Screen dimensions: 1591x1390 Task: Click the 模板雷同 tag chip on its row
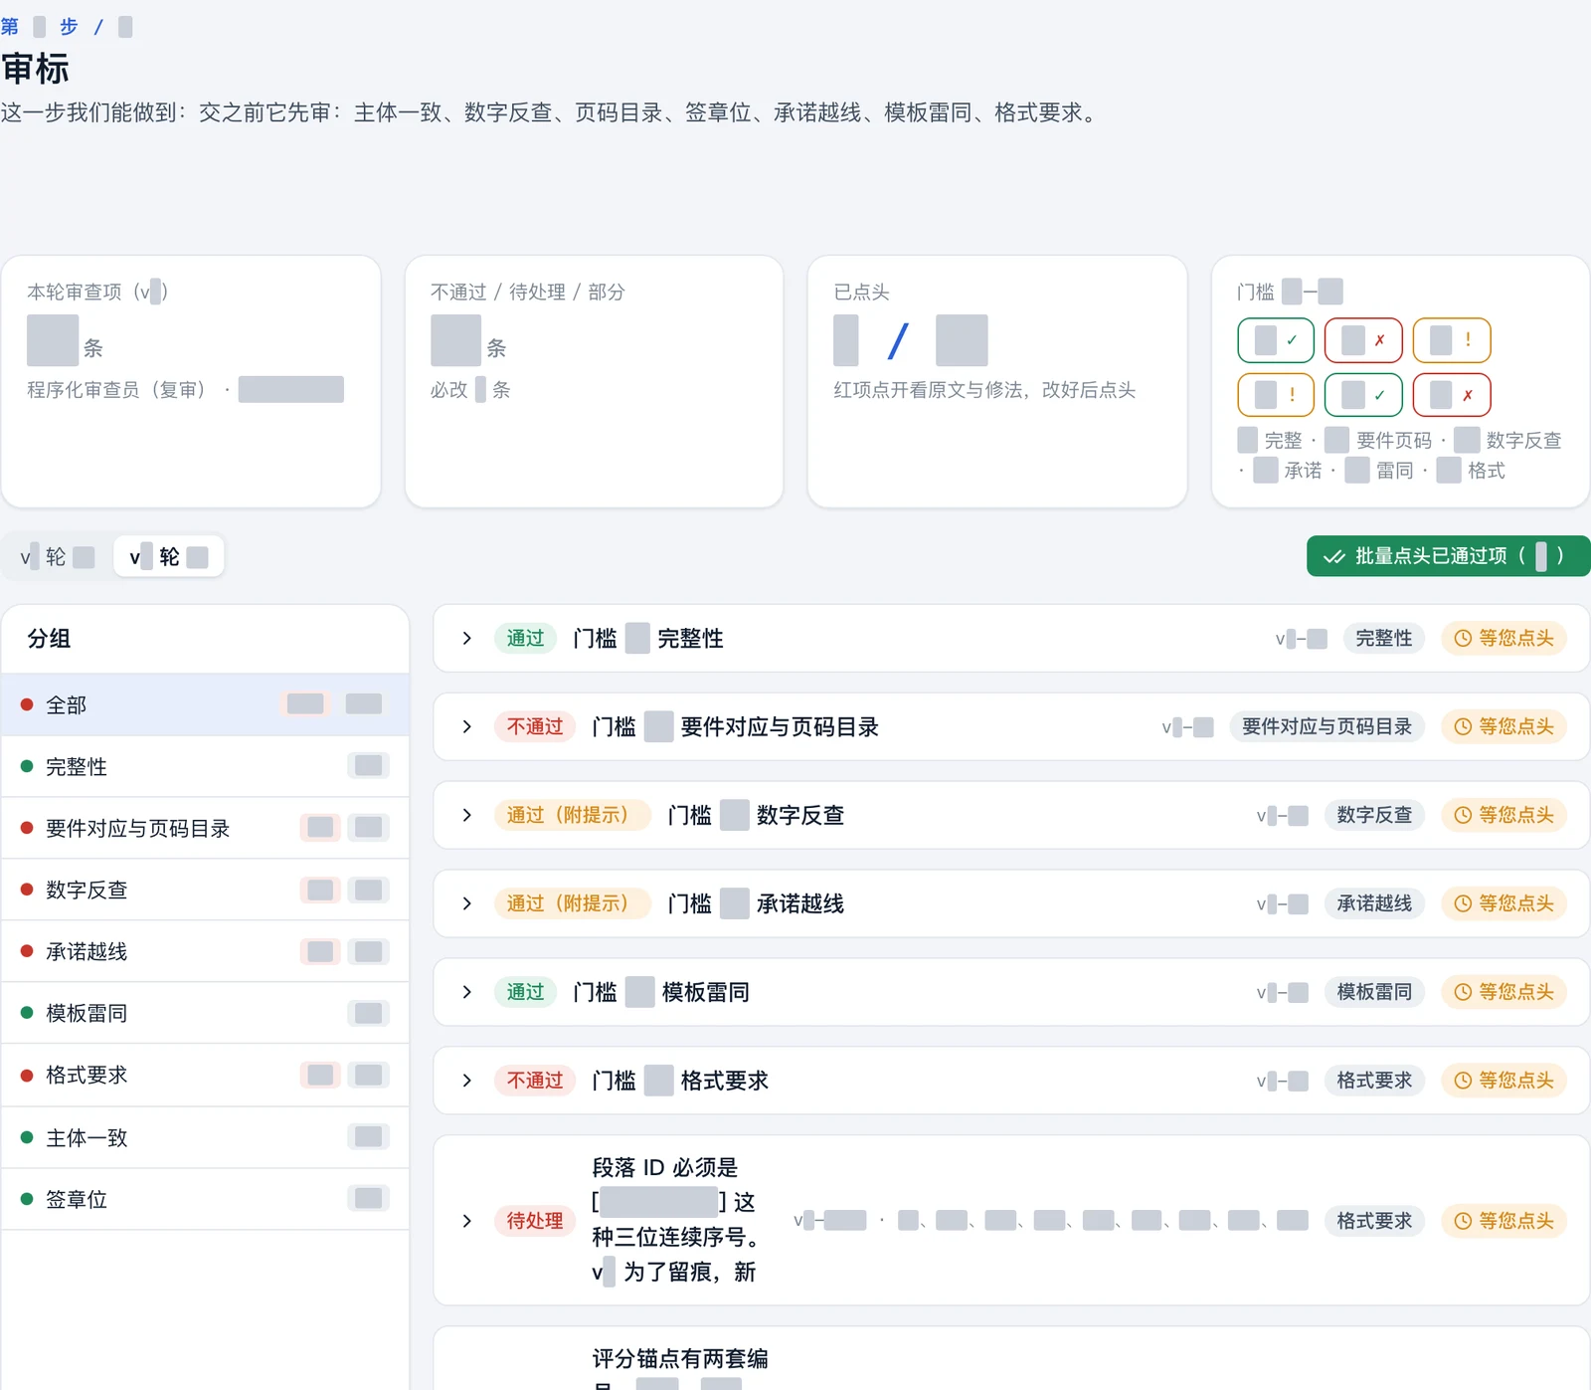pos(1374,993)
